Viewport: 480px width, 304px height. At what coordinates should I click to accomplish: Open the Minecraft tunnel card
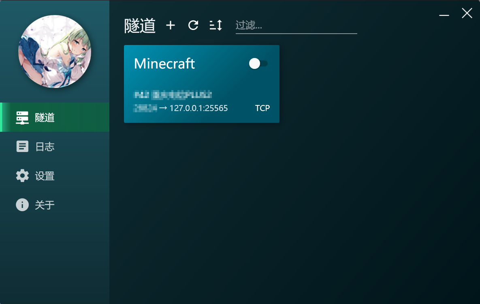(x=201, y=84)
